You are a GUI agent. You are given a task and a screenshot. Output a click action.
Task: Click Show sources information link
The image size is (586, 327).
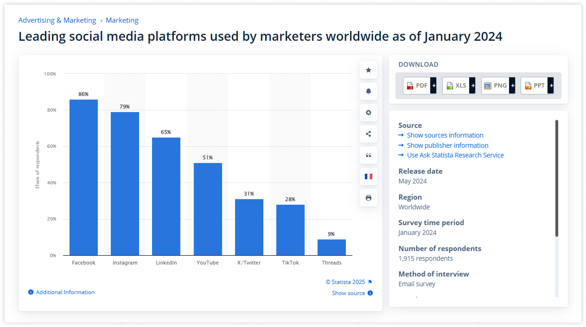[445, 135]
